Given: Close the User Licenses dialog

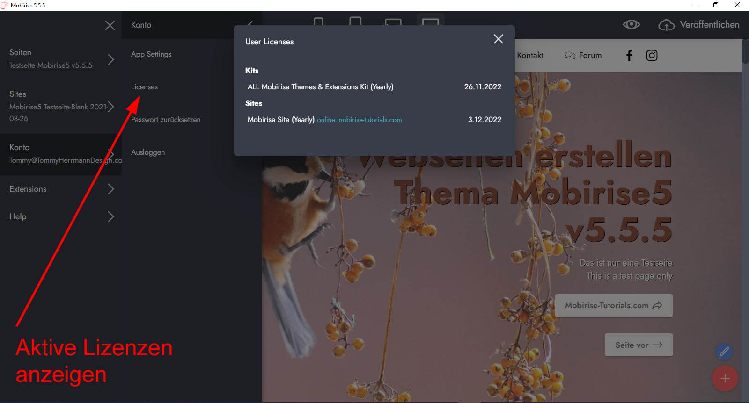Looking at the screenshot, I should click(498, 39).
